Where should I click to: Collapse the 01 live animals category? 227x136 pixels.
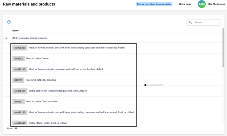6,38
